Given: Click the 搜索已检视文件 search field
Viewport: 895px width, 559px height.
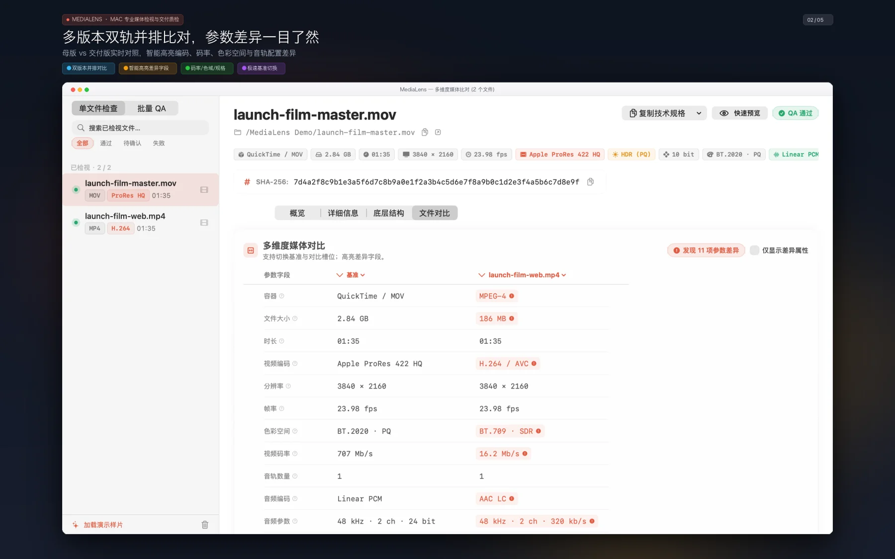Looking at the screenshot, I should [140, 128].
